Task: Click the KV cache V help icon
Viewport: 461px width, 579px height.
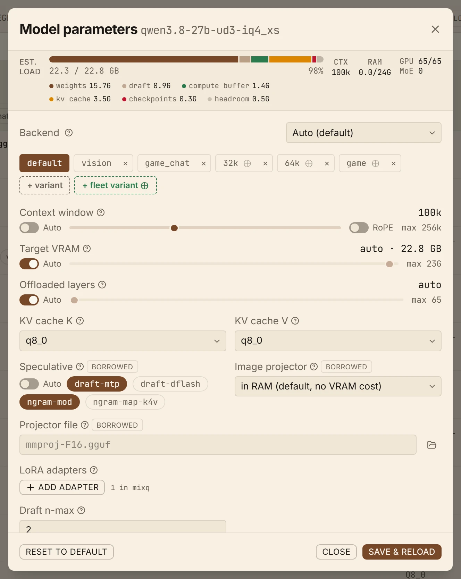Action: [295, 321]
